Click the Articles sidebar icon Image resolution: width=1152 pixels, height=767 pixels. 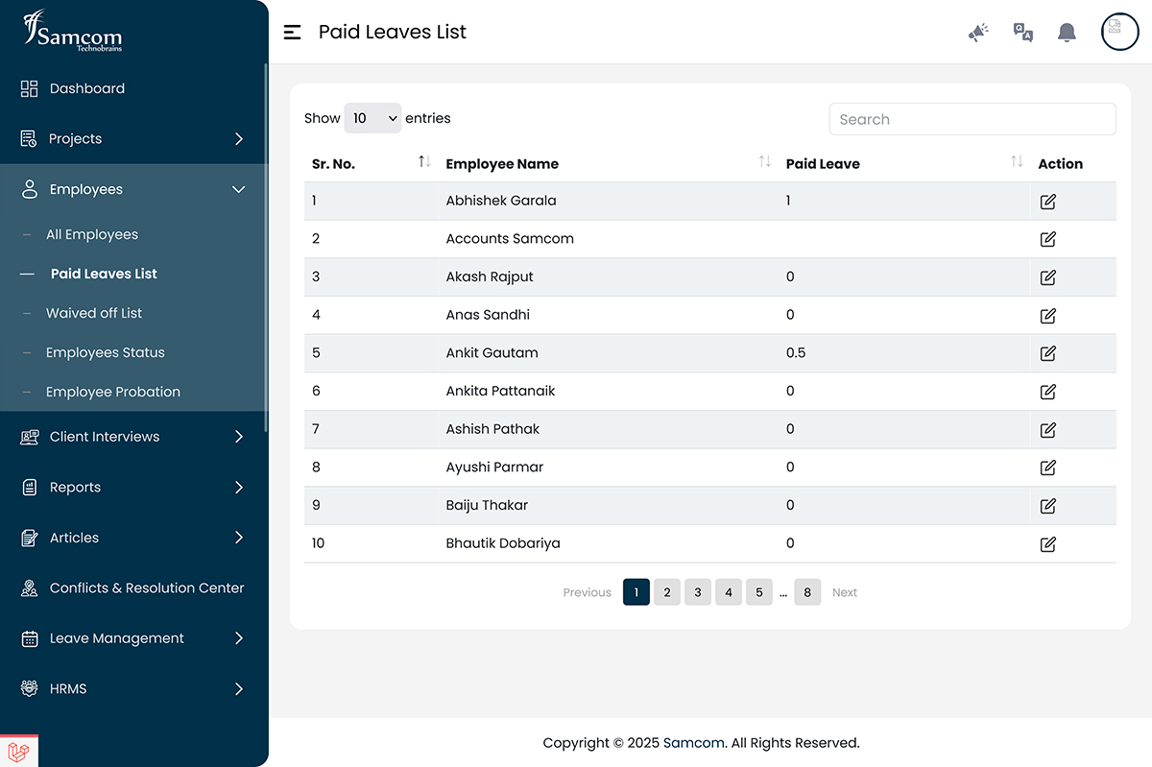coord(30,538)
